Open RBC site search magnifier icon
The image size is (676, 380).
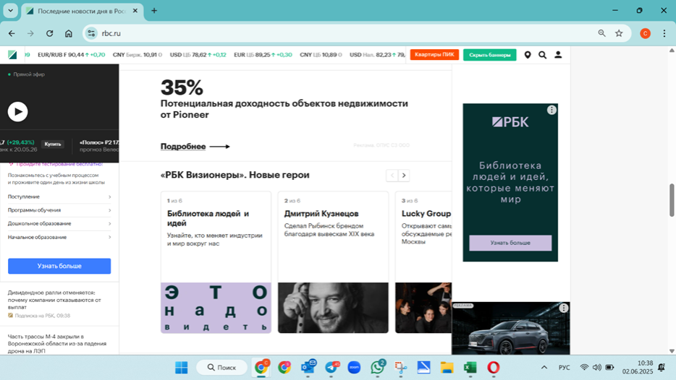542,55
